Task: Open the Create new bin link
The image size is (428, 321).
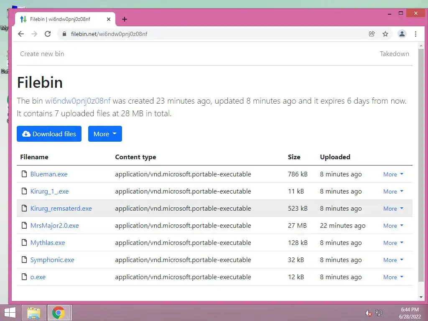Action: (x=42, y=54)
